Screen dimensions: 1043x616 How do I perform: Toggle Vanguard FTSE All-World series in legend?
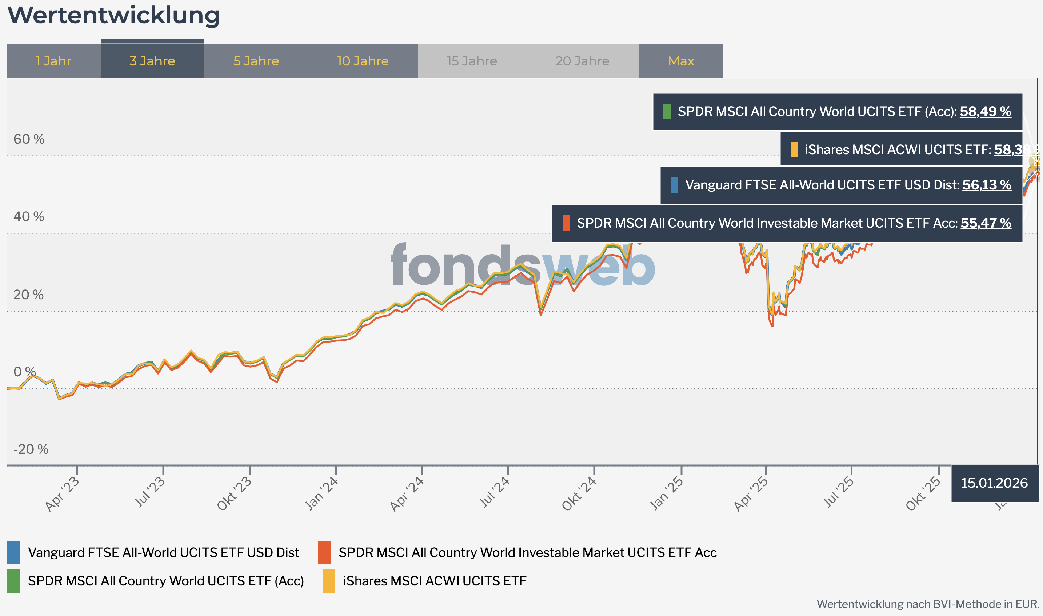[164, 552]
